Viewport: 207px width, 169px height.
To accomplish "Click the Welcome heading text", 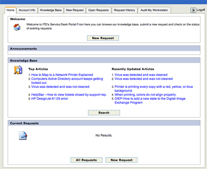I will point(17,19).
